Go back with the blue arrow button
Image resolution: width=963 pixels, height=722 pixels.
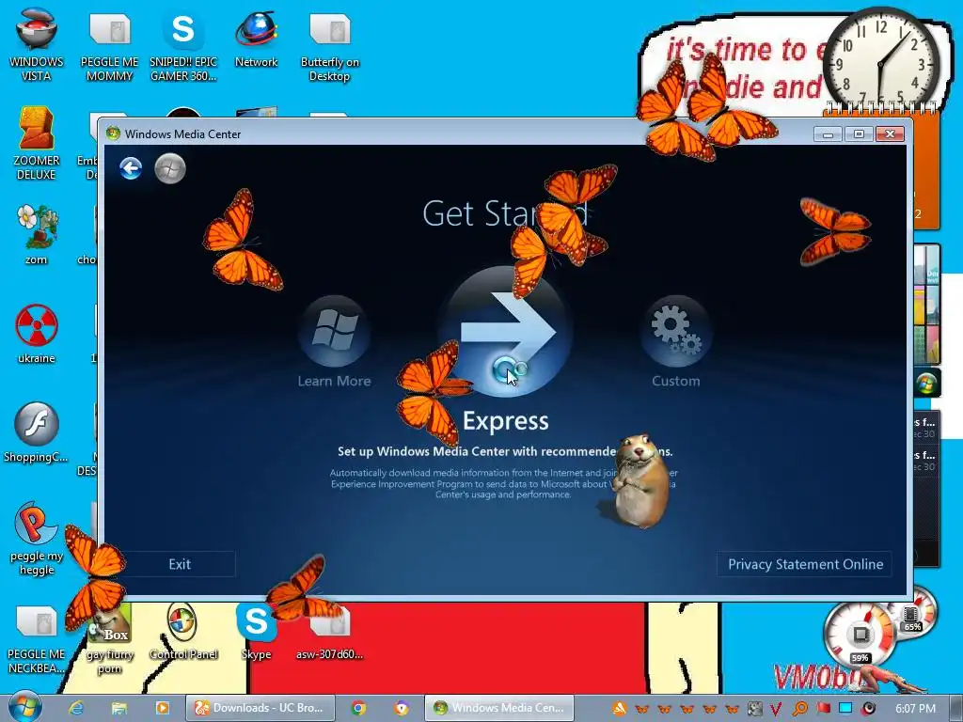click(131, 168)
